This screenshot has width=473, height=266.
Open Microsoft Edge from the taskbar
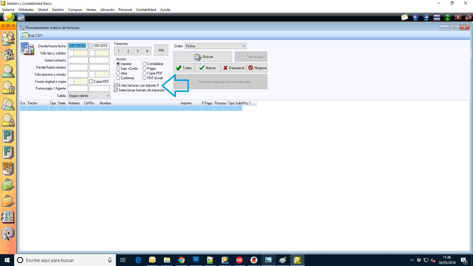[138, 260]
